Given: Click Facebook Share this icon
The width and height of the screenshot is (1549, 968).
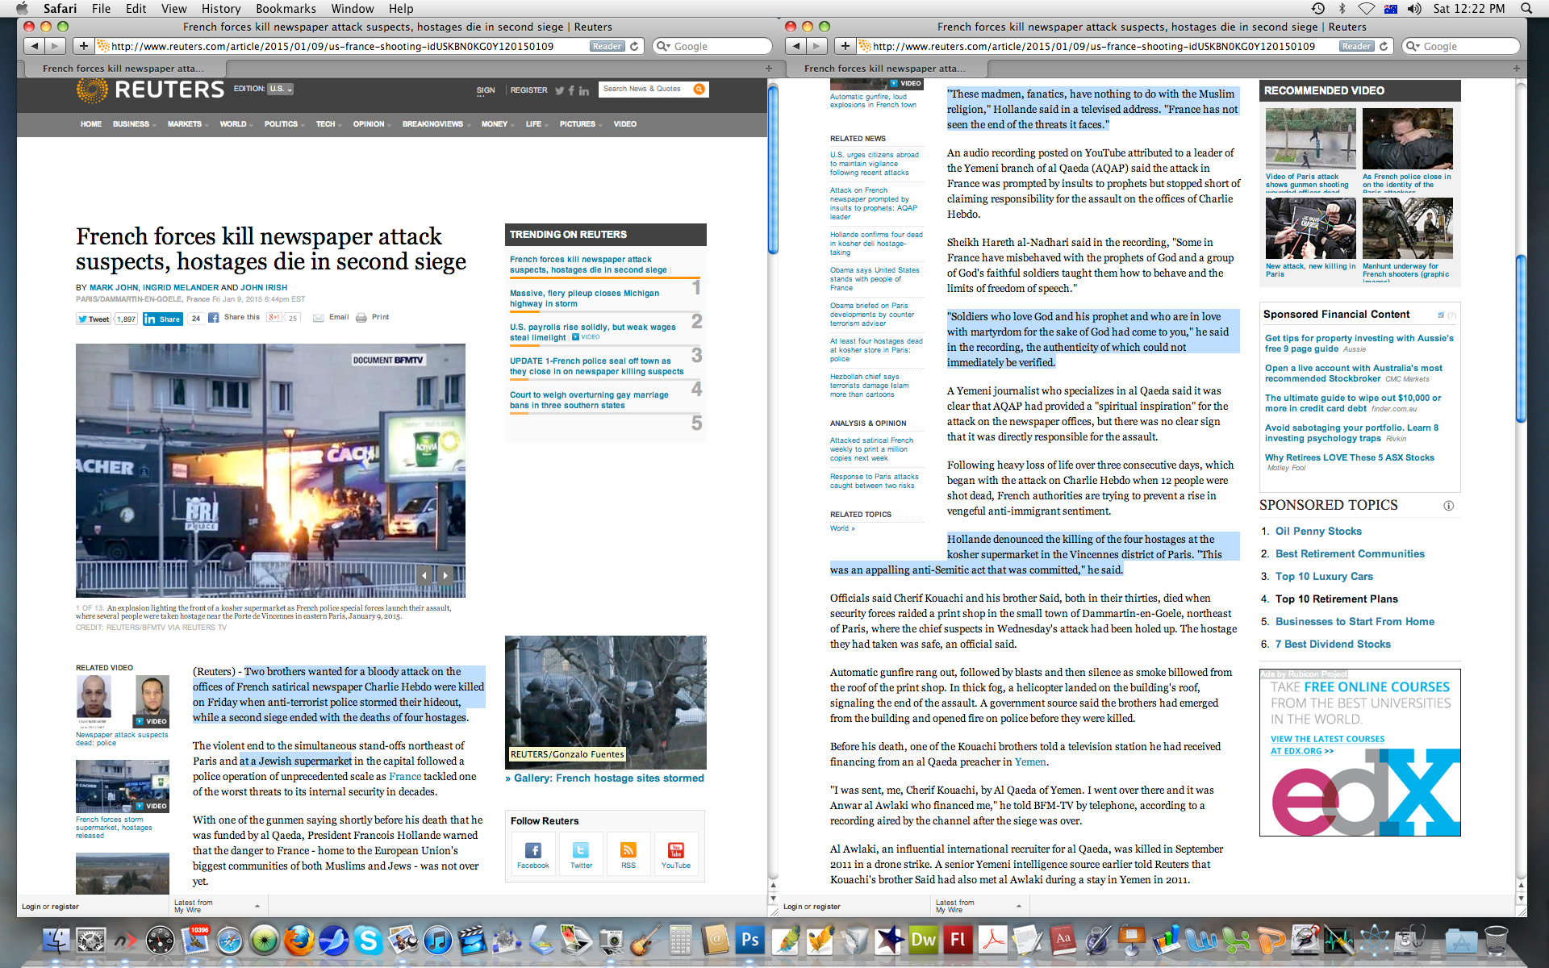Looking at the screenshot, I should pos(214,318).
